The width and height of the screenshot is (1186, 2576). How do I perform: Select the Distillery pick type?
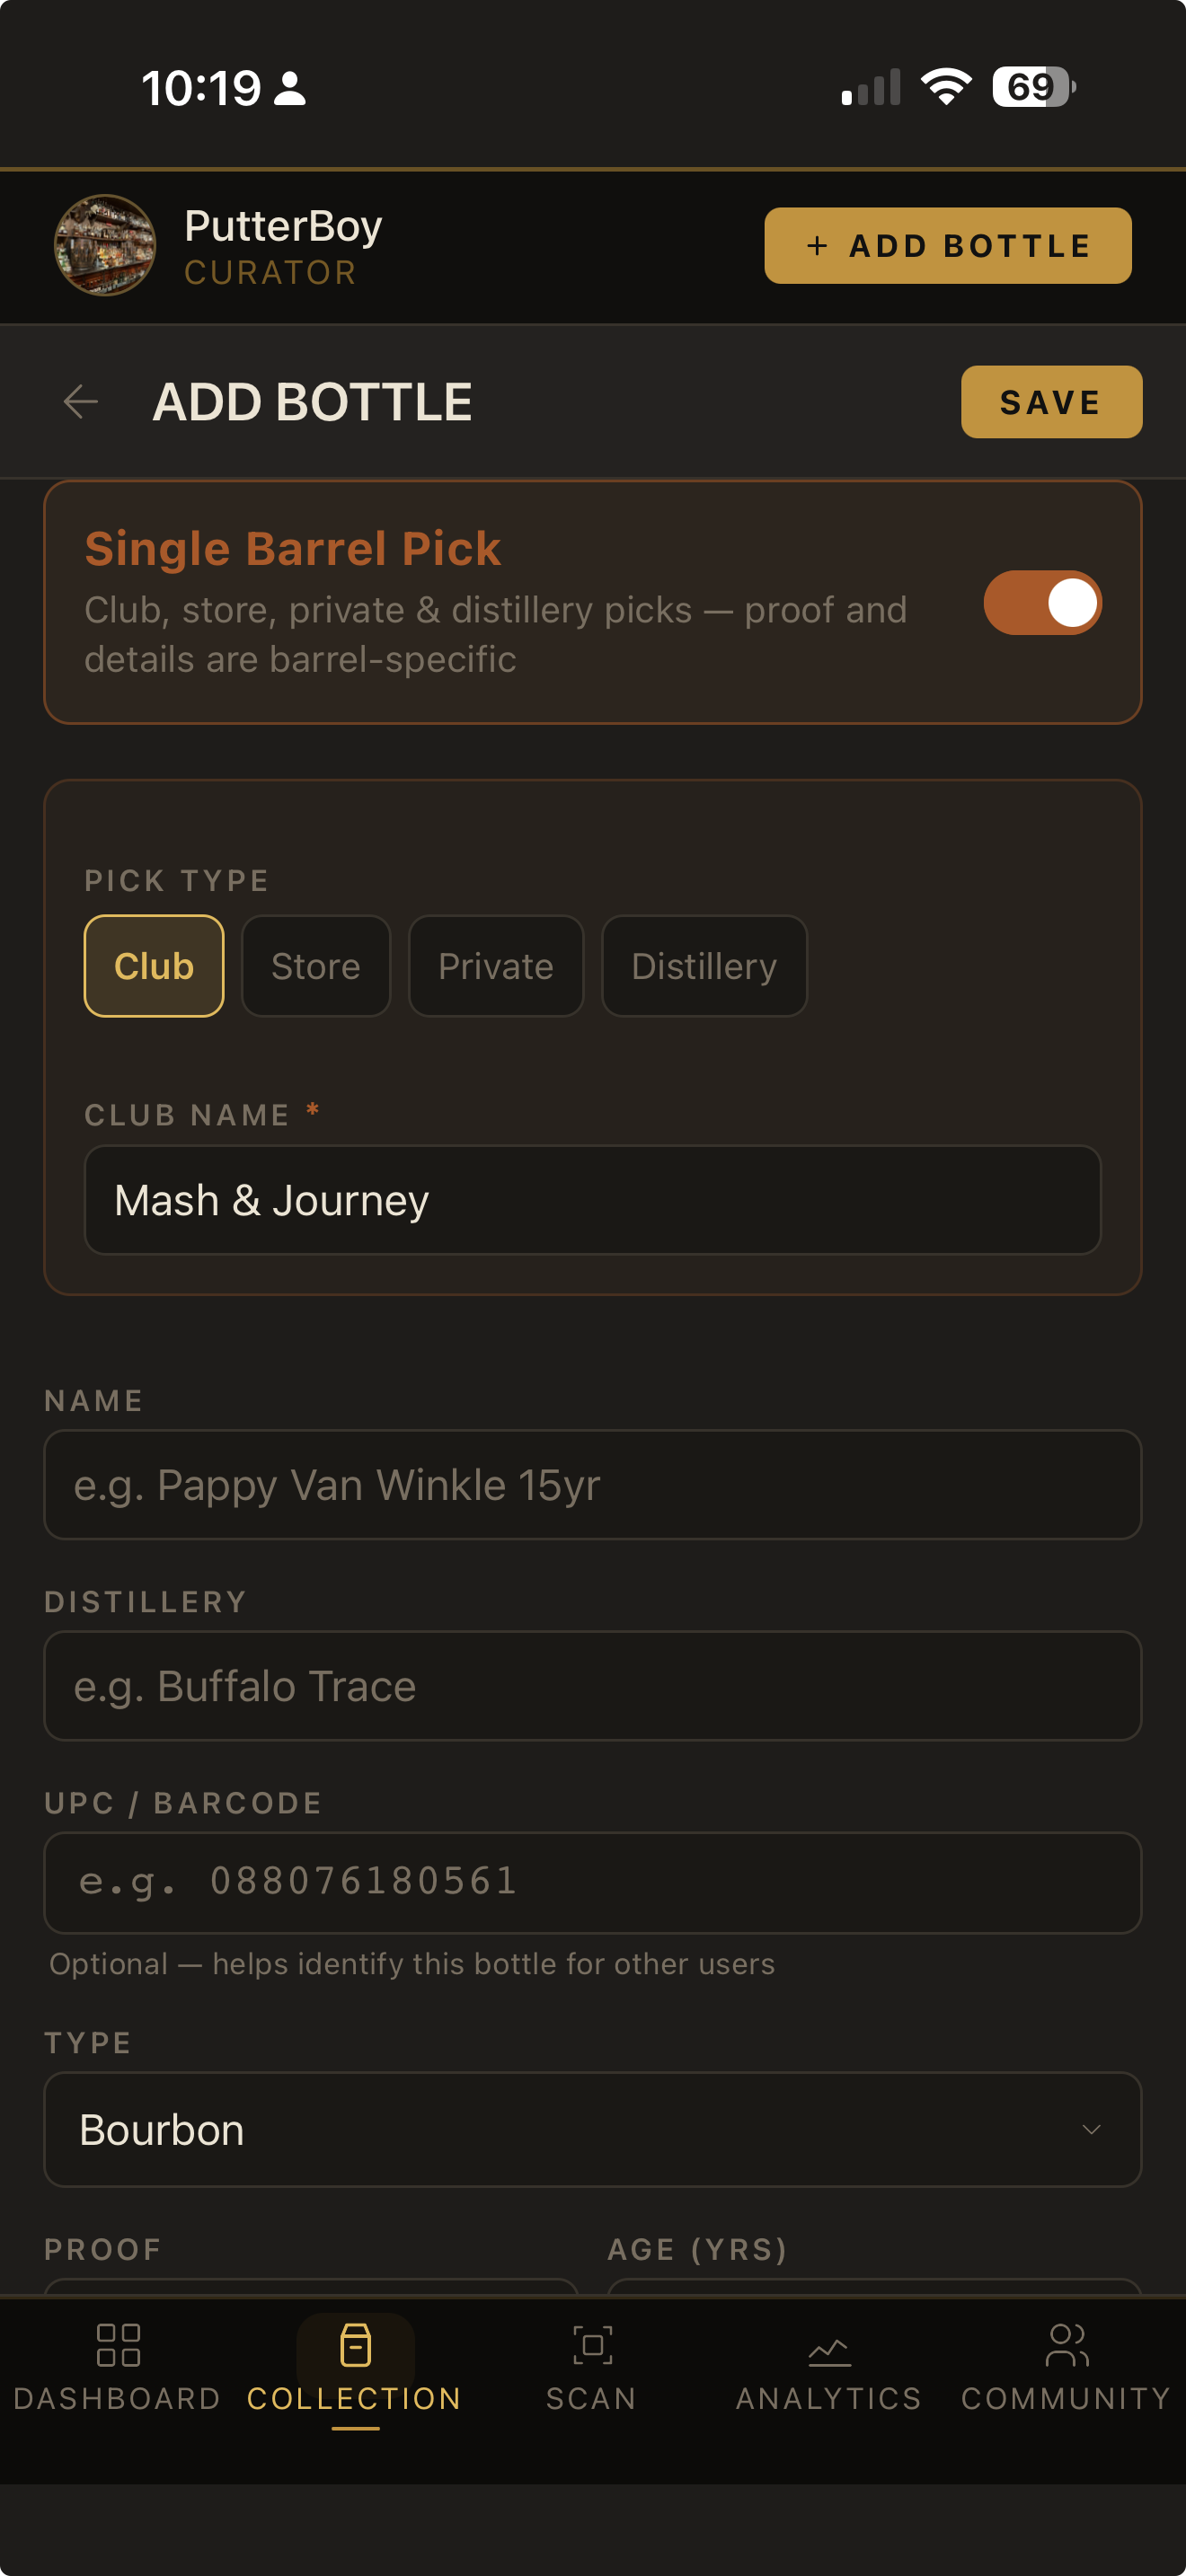pos(704,966)
